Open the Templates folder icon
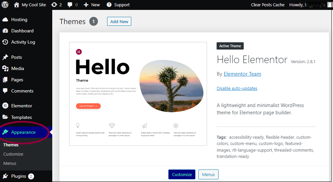This screenshot has width=333, height=182. [5, 117]
